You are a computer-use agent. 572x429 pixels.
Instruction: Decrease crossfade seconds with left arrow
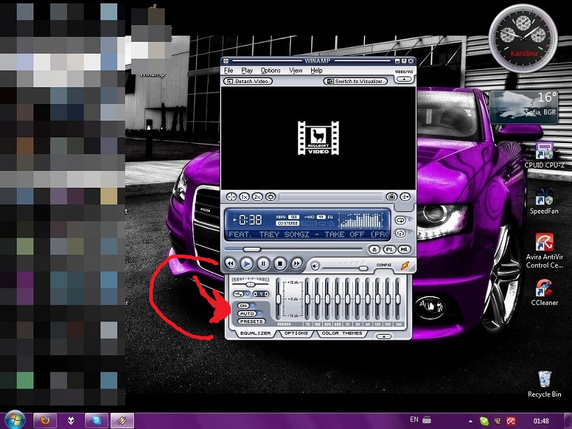tap(255, 294)
